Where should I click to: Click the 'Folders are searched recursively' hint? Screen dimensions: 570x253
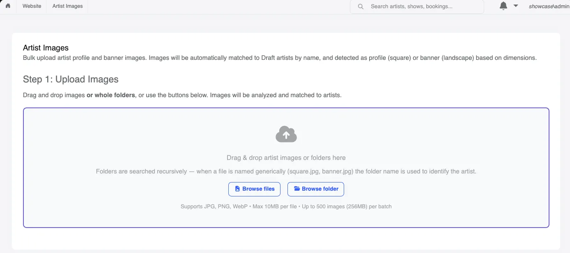tap(286, 171)
